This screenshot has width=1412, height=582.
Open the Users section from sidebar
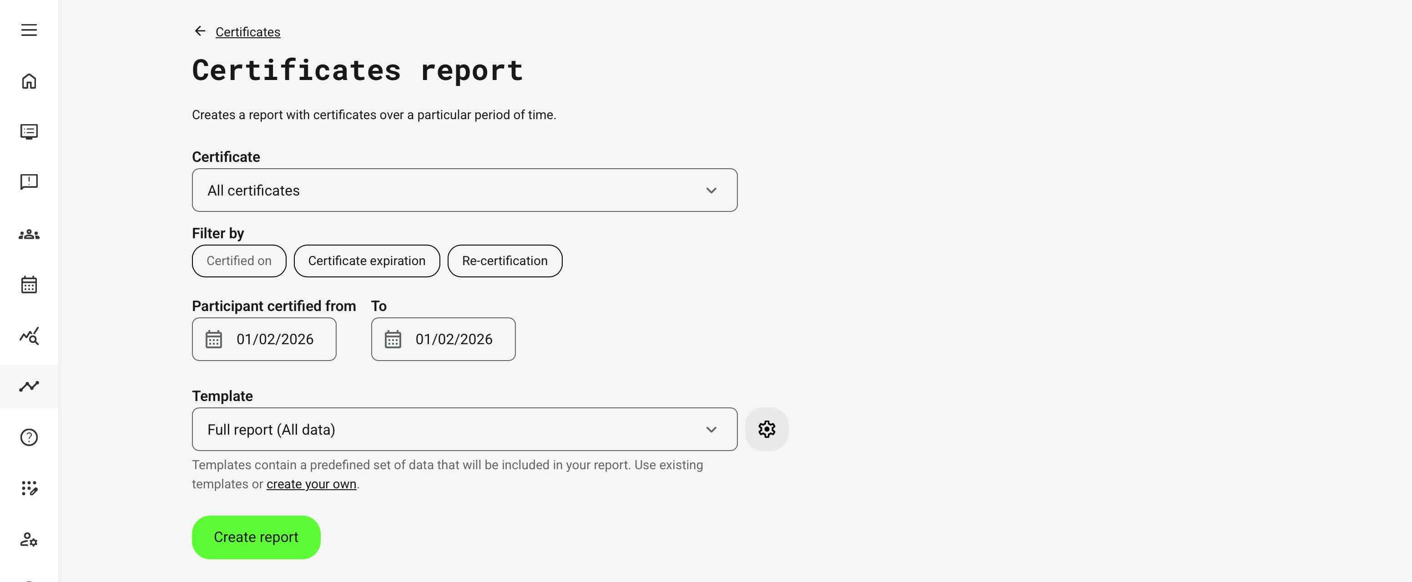tap(29, 234)
